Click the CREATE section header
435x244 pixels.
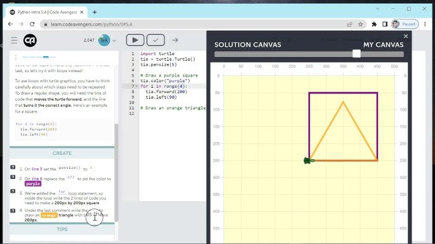tap(62, 153)
